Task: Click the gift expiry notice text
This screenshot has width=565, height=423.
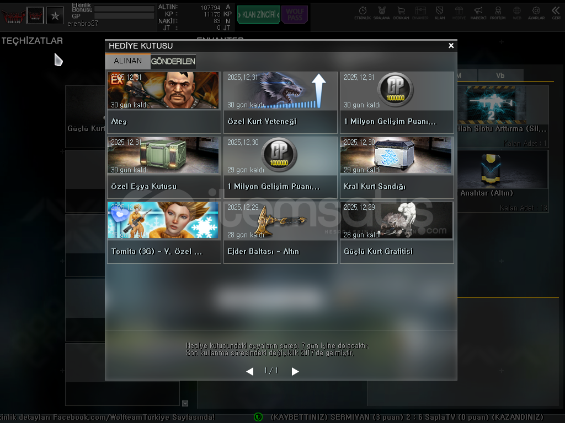Action: [278, 349]
